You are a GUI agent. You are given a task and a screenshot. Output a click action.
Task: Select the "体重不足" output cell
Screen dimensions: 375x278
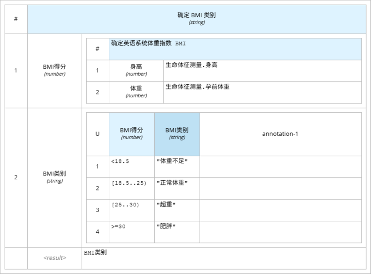177,167
